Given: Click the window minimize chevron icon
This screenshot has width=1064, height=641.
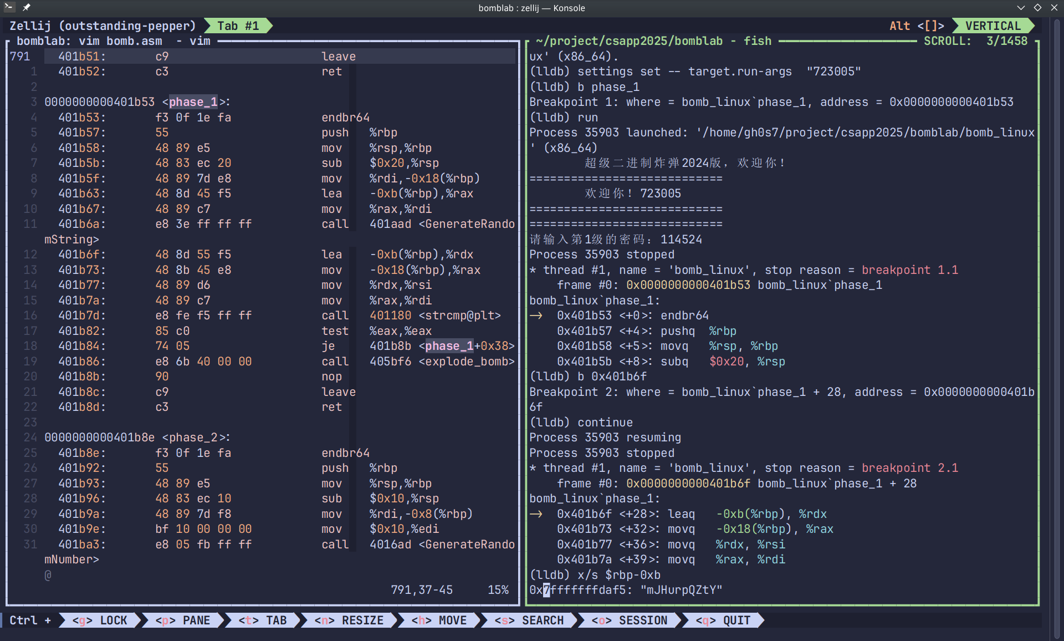Looking at the screenshot, I should pos(1021,7).
